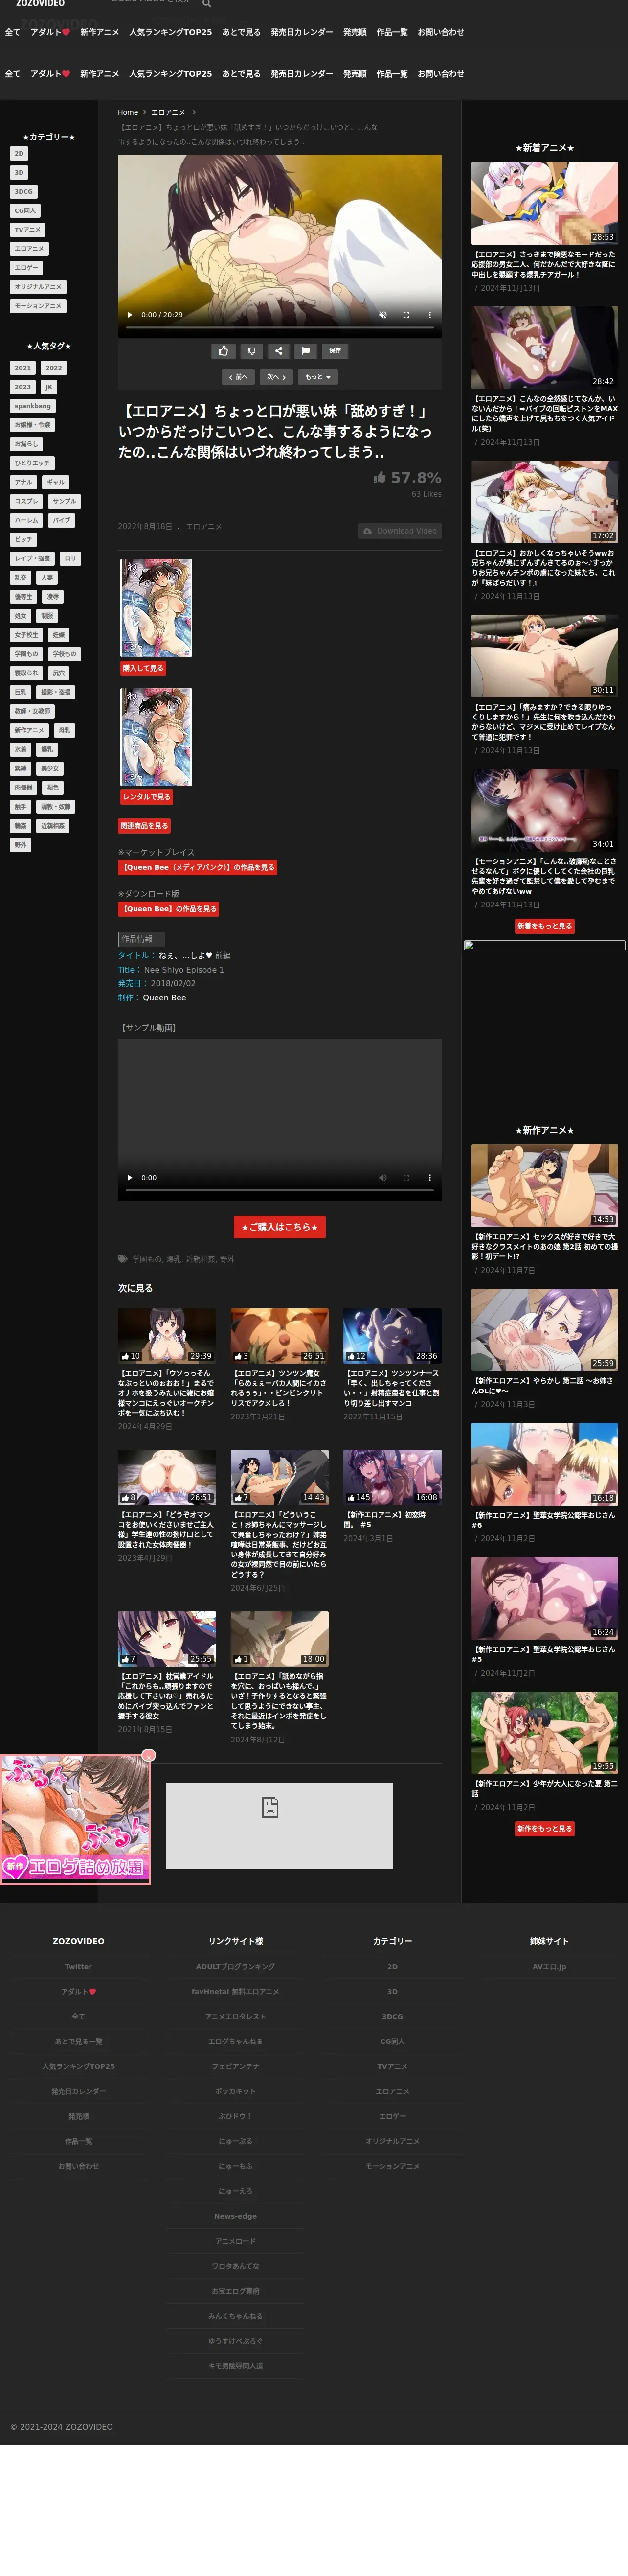Image resolution: width=628 pixels, height=2576 pixels.
Task: Unmute the main video player
Action: point(383,314)
